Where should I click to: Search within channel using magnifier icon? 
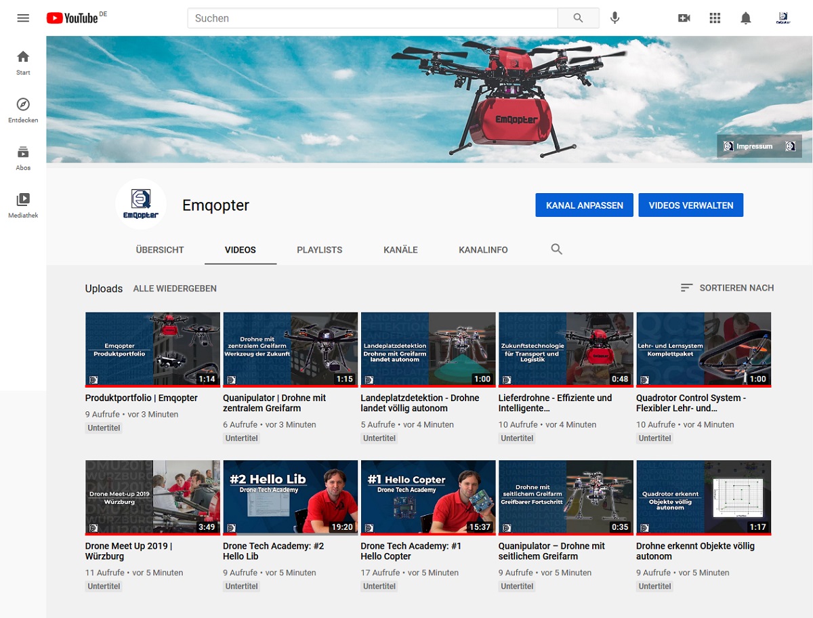[x=557, y=249]
